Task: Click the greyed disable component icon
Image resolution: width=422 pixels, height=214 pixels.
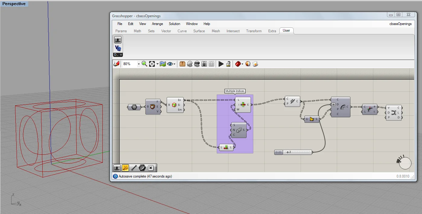Action: pyautogui.click(x=211, y=64)
